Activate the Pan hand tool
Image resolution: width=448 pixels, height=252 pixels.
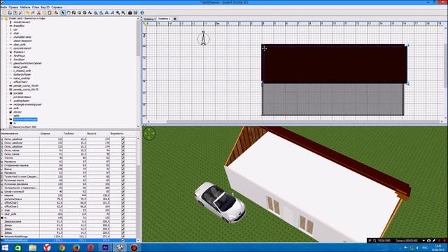coord(69,13)
